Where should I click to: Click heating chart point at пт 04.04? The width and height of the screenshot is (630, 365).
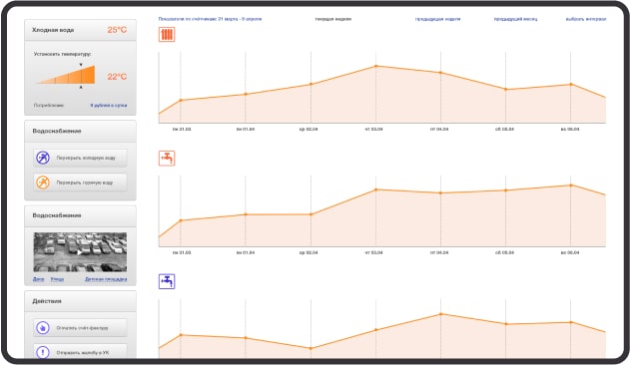(440, 73)
